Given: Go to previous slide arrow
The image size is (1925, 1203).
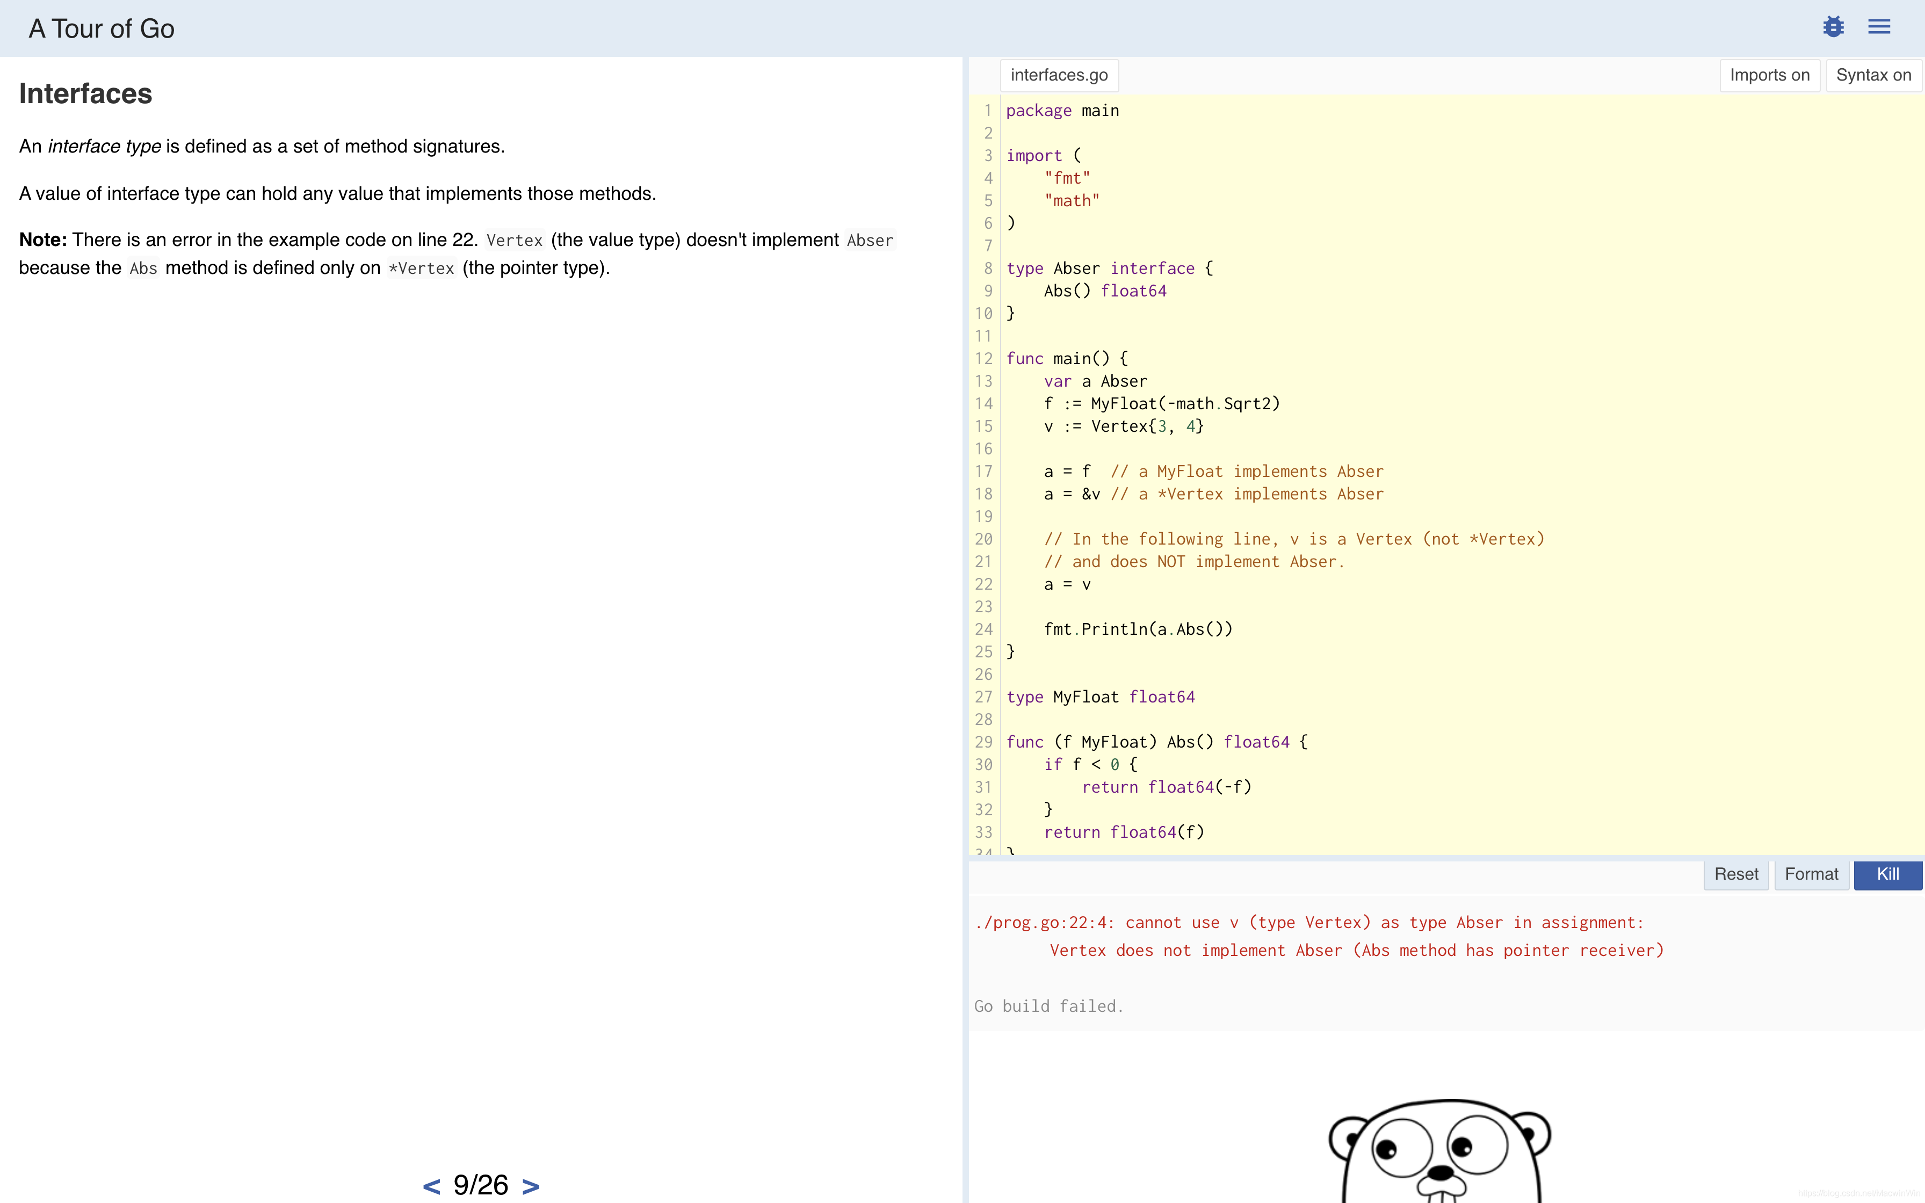Looking at the screenshot, I should pos(431,1185).
